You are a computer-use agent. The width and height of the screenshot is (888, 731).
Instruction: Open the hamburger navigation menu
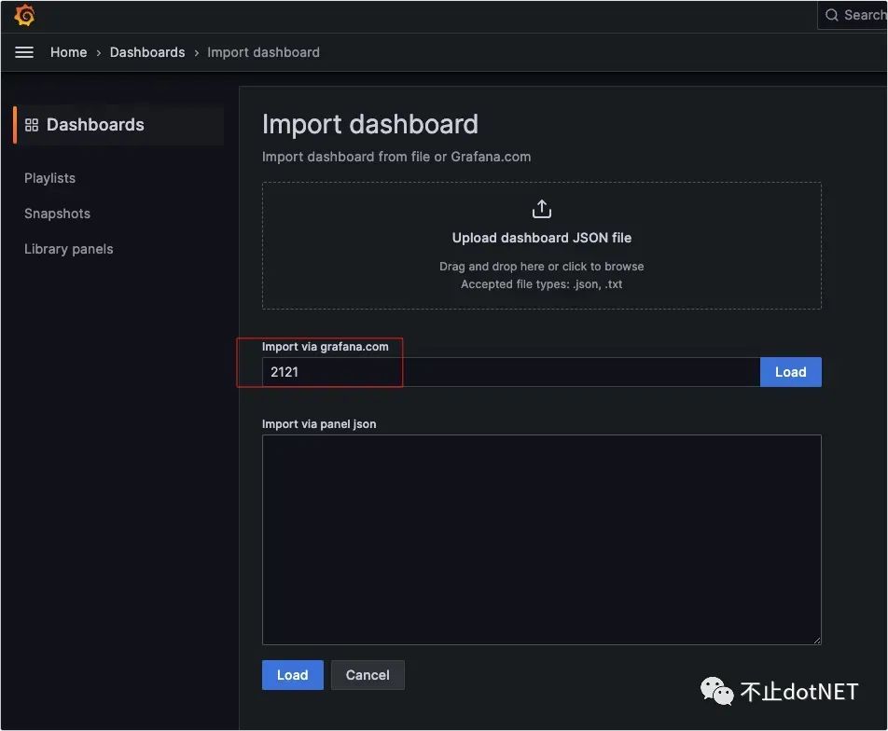tap(24, 52)
